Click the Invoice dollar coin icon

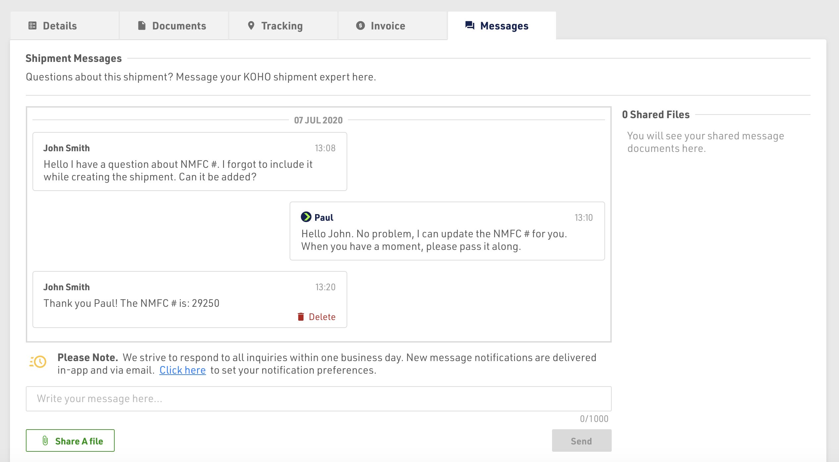[361, 26]
